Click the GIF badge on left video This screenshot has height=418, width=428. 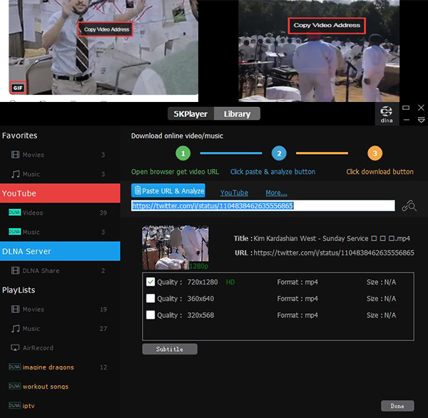[x=18, y=88]
